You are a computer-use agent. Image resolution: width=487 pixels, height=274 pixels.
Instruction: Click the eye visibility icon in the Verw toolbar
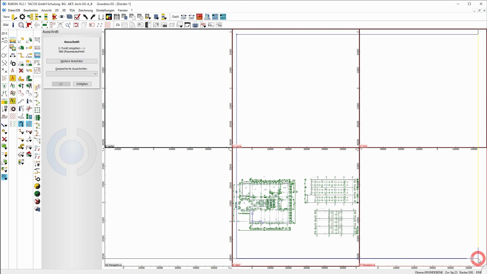point(62,17)
